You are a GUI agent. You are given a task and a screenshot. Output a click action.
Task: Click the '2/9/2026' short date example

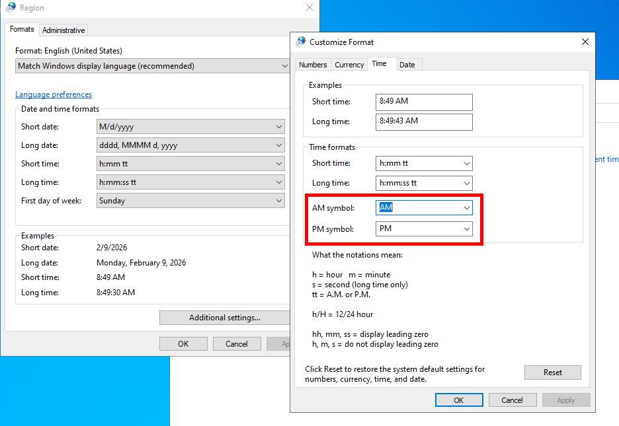pos(112,248)
